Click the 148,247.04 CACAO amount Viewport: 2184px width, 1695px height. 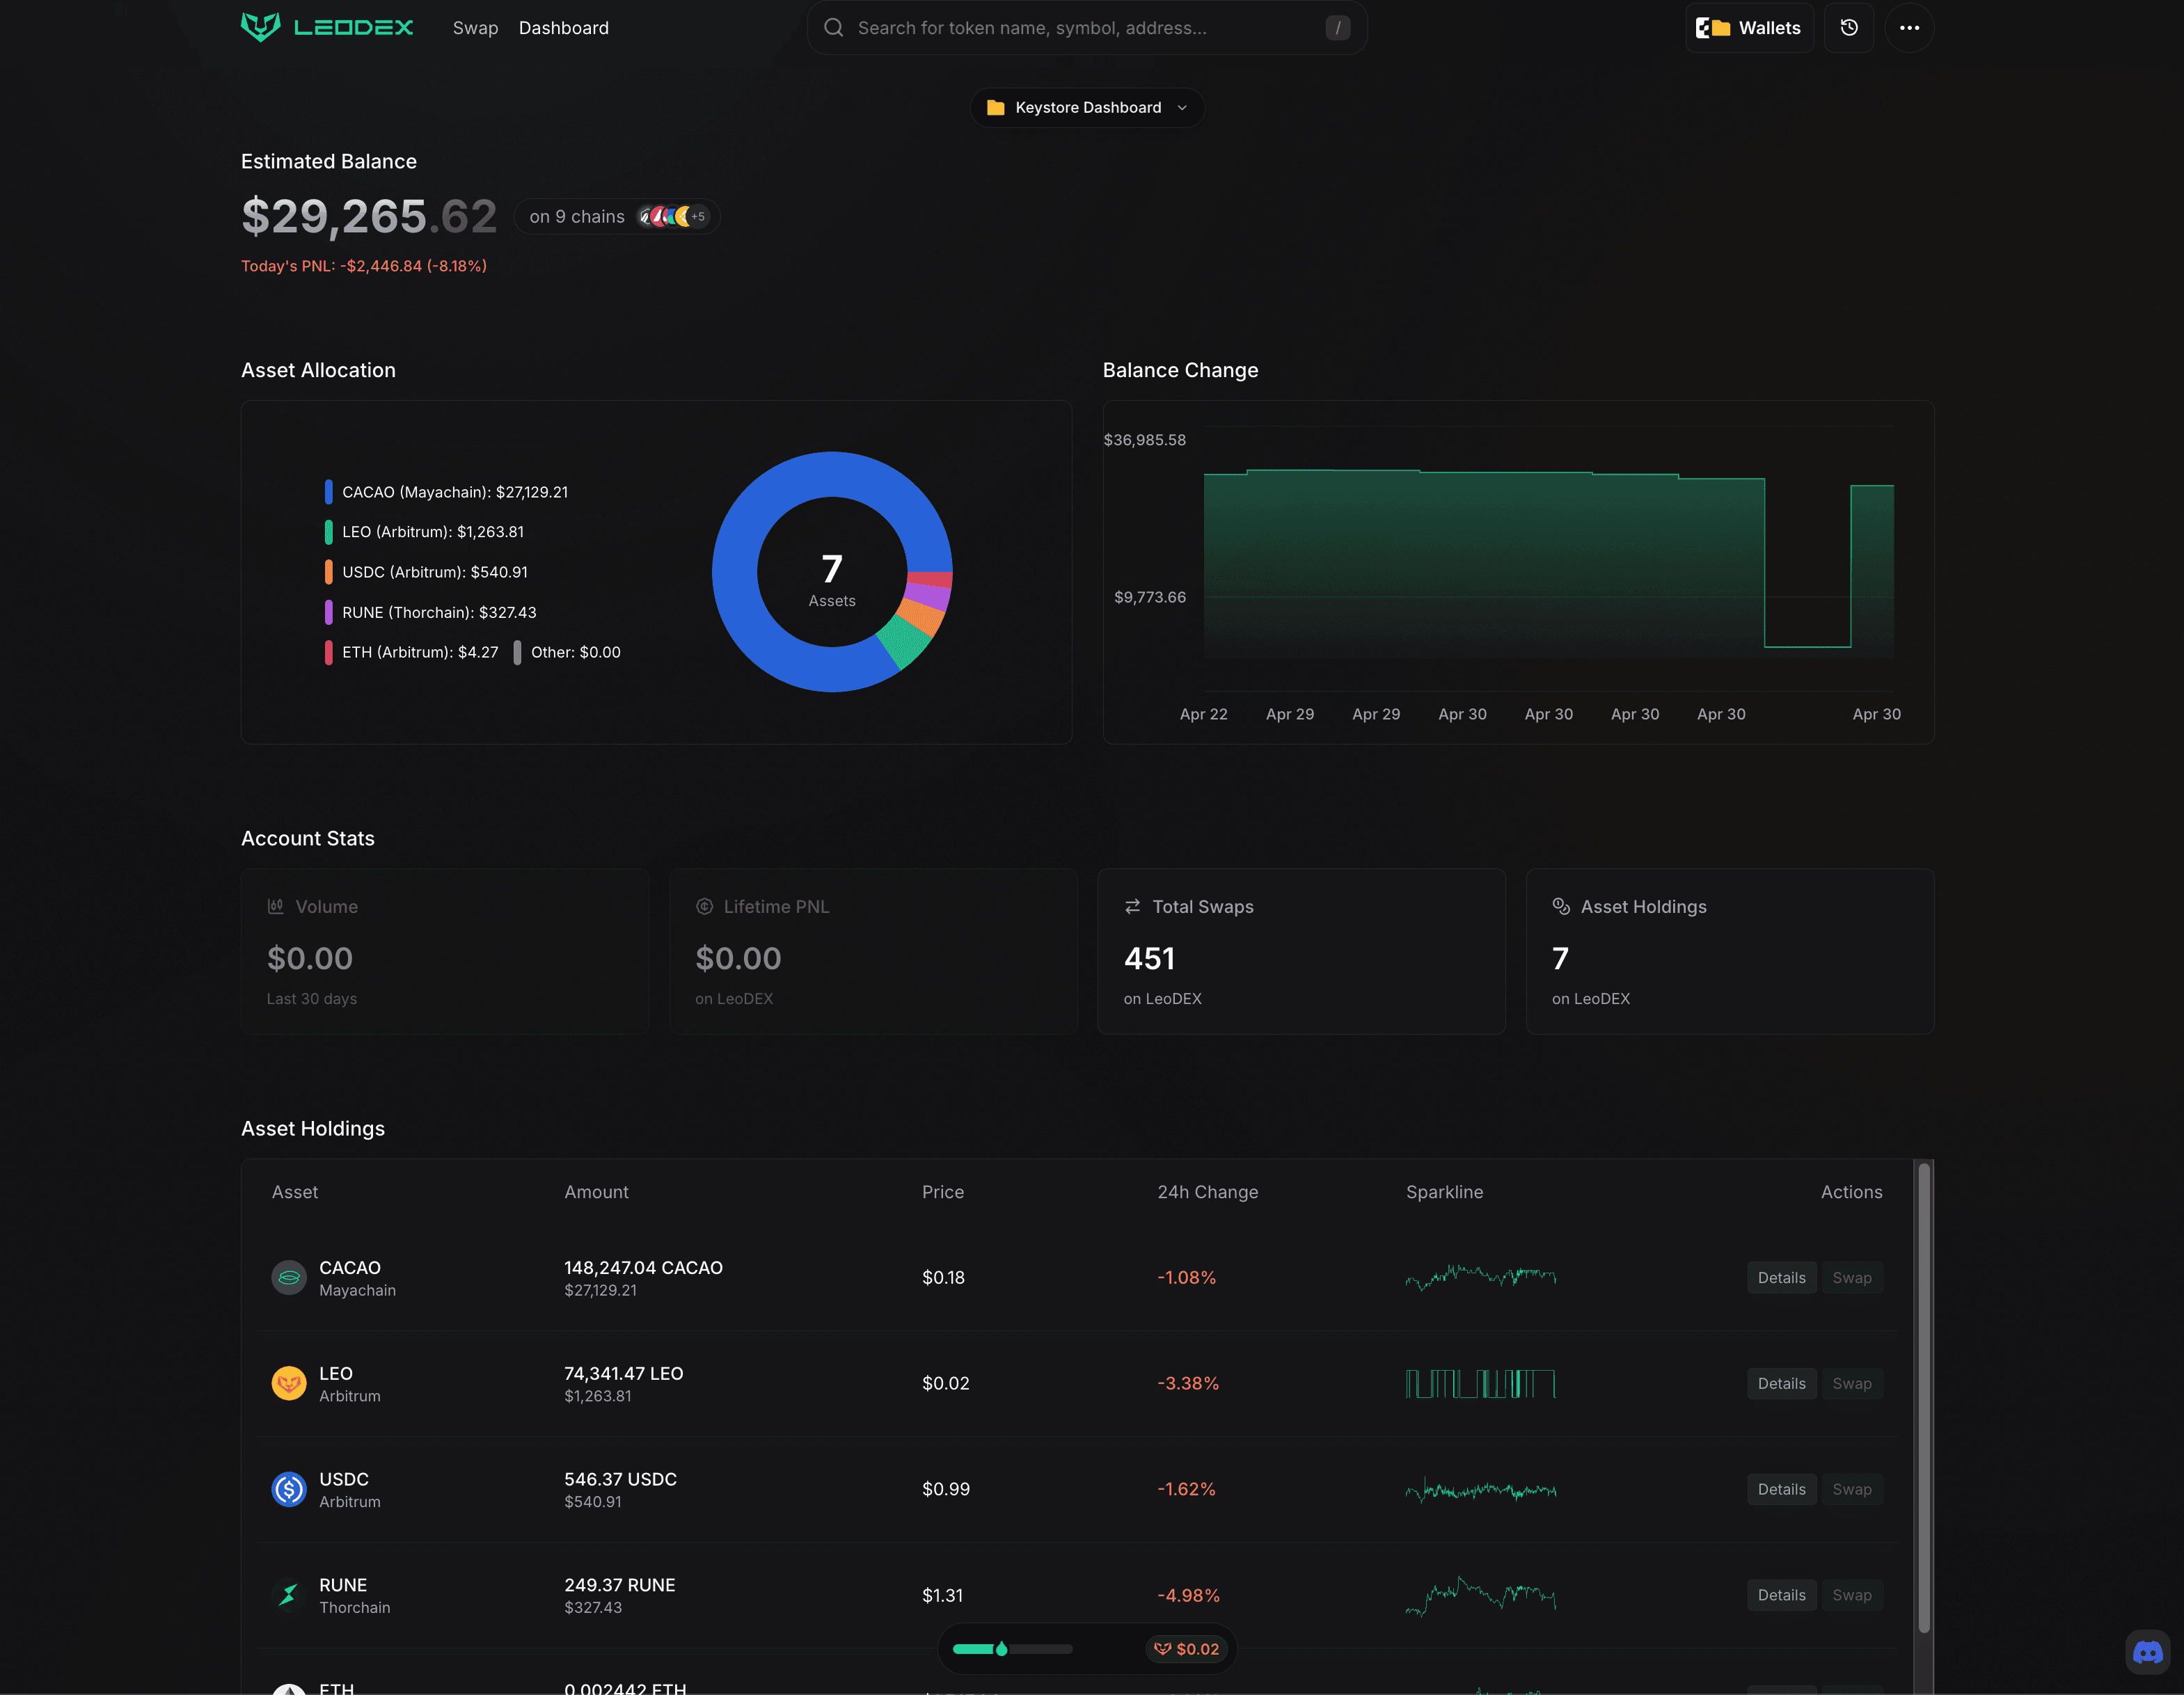643,1267
